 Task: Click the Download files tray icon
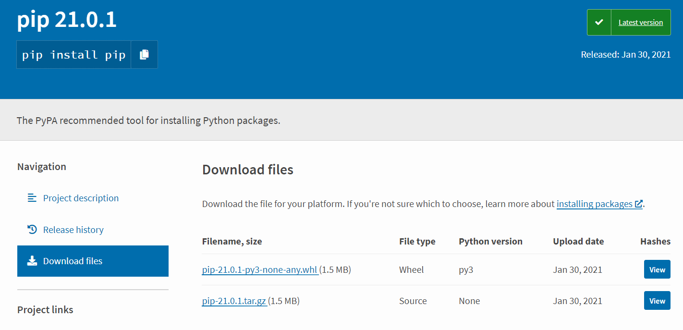pos(32,261)
